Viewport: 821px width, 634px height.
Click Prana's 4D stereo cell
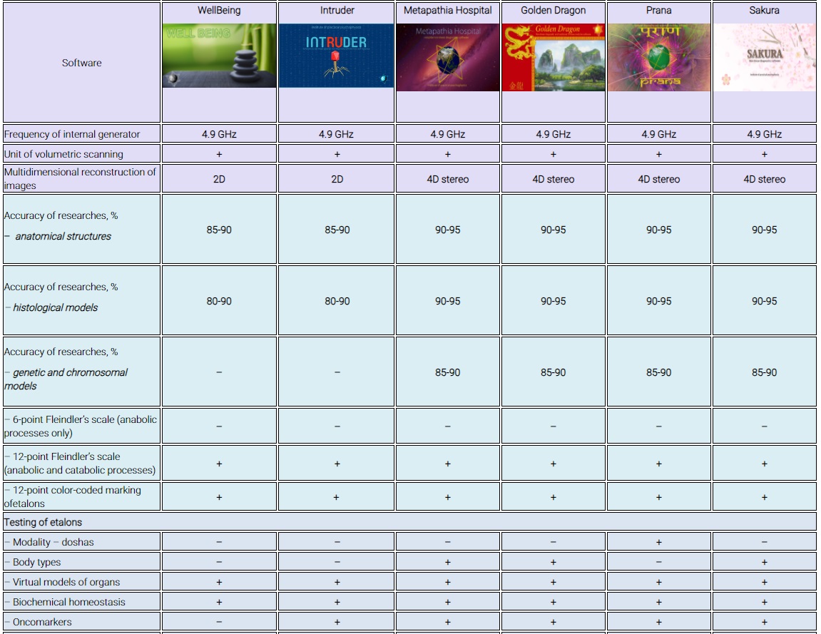[658, 179]
